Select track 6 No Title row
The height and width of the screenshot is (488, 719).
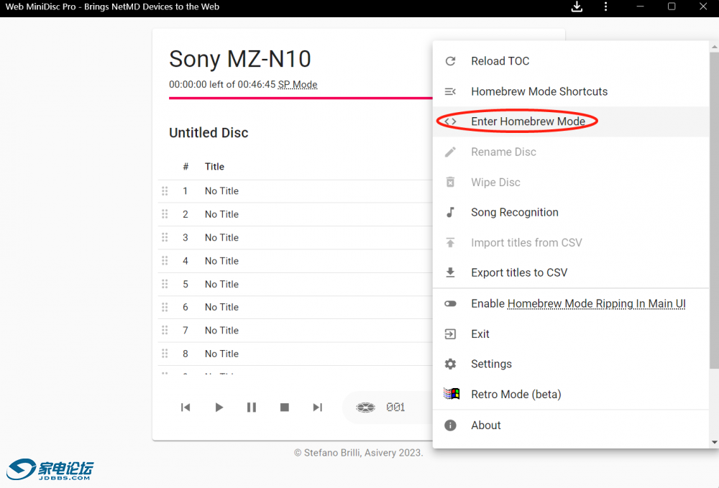coord(295,307)
